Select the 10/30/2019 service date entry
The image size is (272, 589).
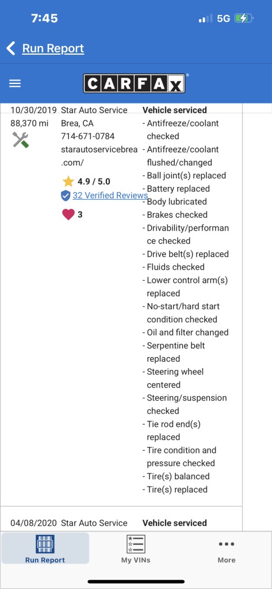pyautogui.click(x=33, y=110)
